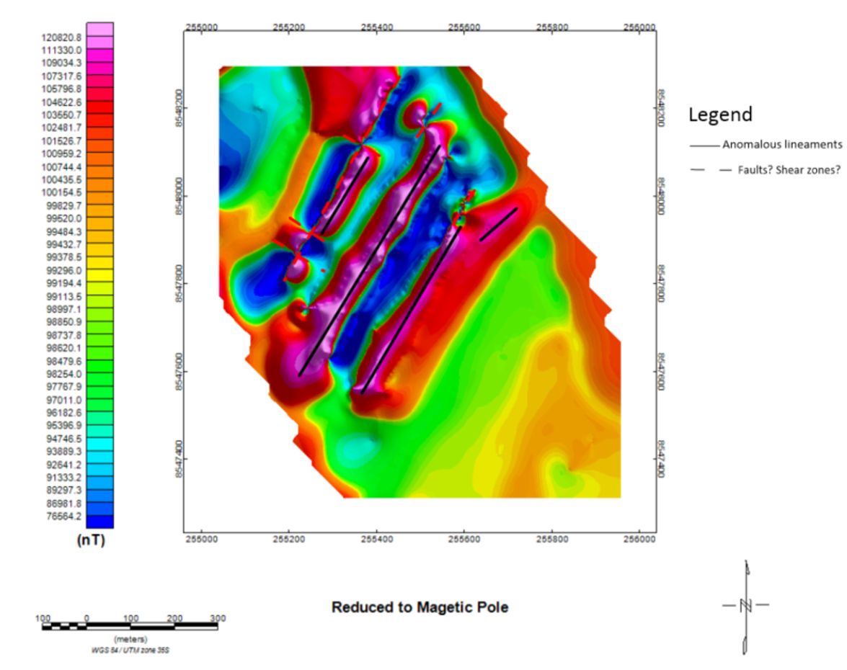Click the north arrow compass symbol
This screenshot has height=670, width=847.
[x=746, y=605]
